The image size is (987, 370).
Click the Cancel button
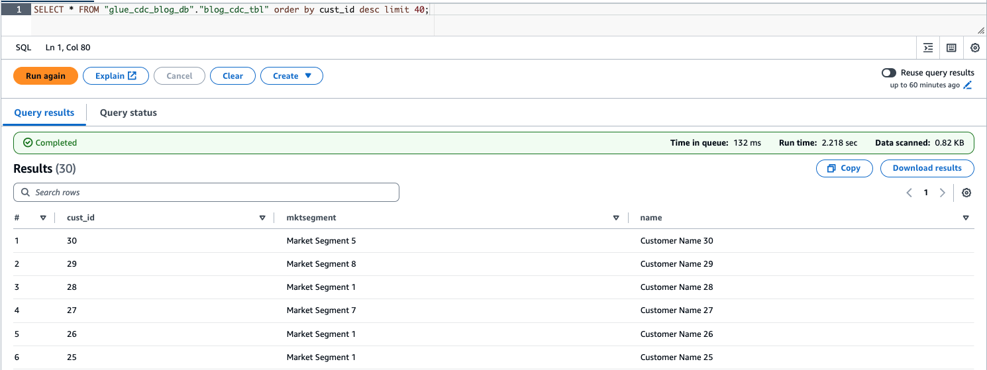180,76
